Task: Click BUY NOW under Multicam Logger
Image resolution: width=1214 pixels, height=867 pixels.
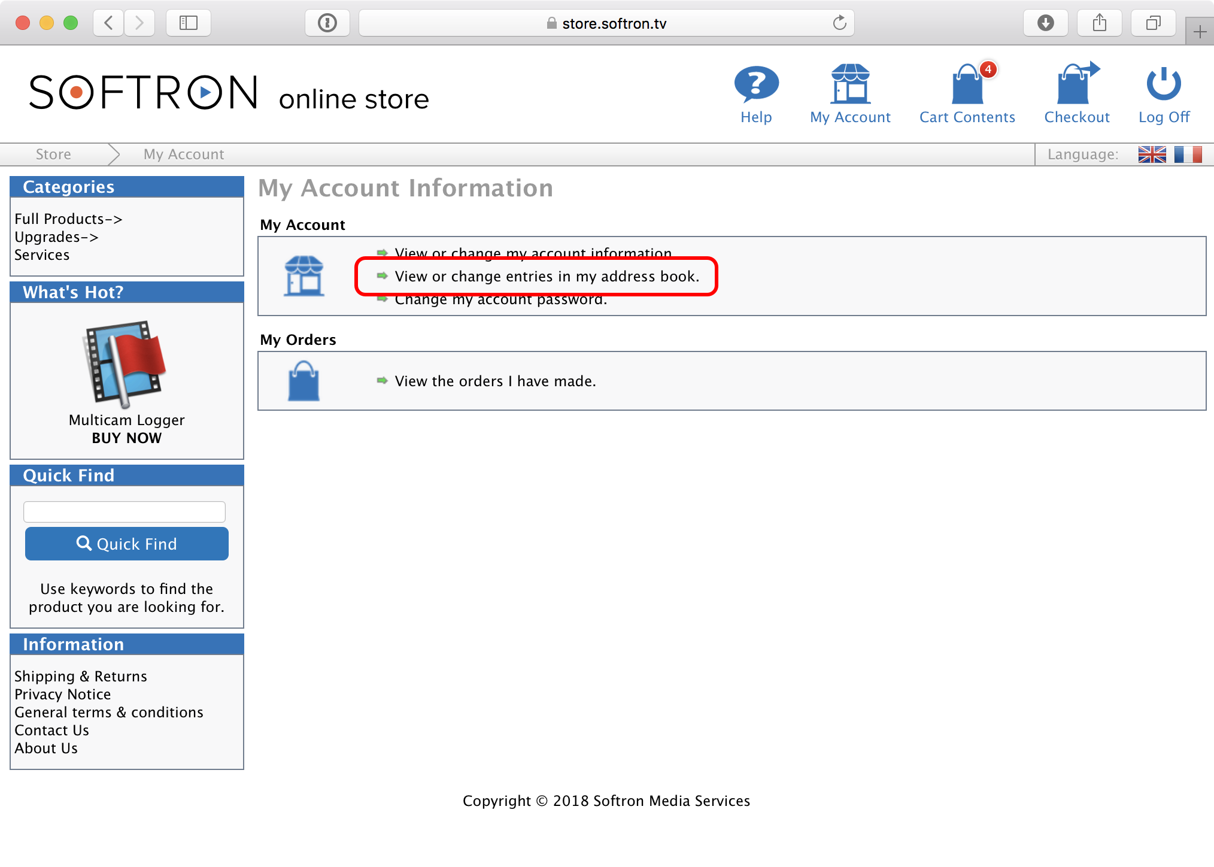Action: (127, 438)
